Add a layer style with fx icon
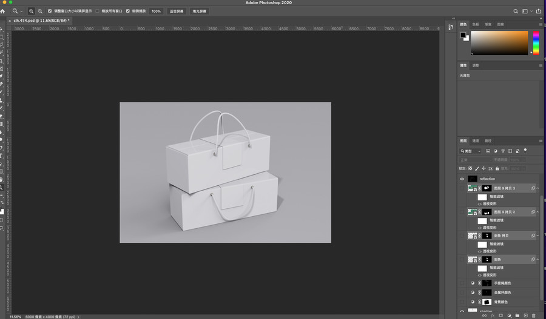Screen dimensions: 546x319 click(493, 315)
